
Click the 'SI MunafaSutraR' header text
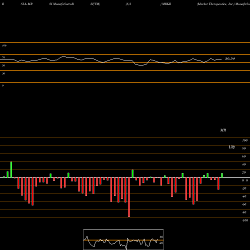tap(61, 4)
